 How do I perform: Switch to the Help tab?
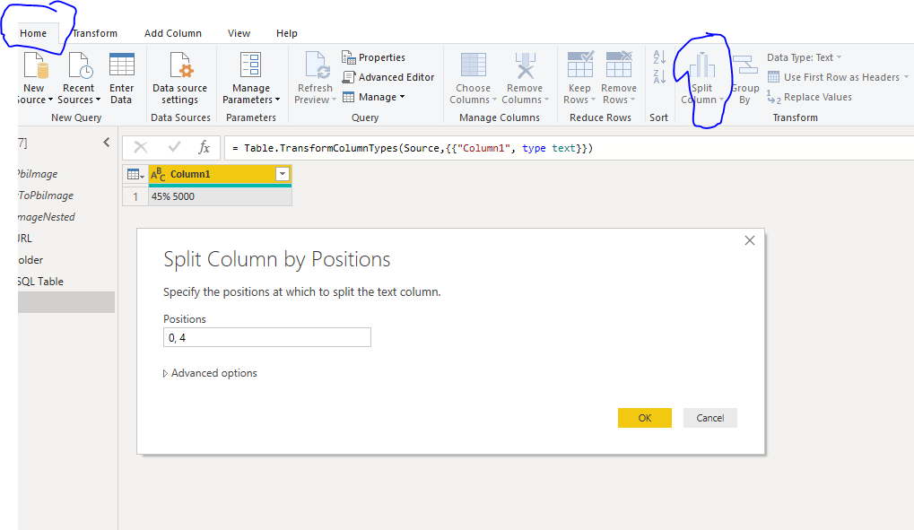click(x=287, y=33)
